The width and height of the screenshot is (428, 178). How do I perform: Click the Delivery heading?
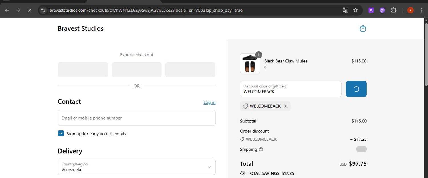[70, 151]
